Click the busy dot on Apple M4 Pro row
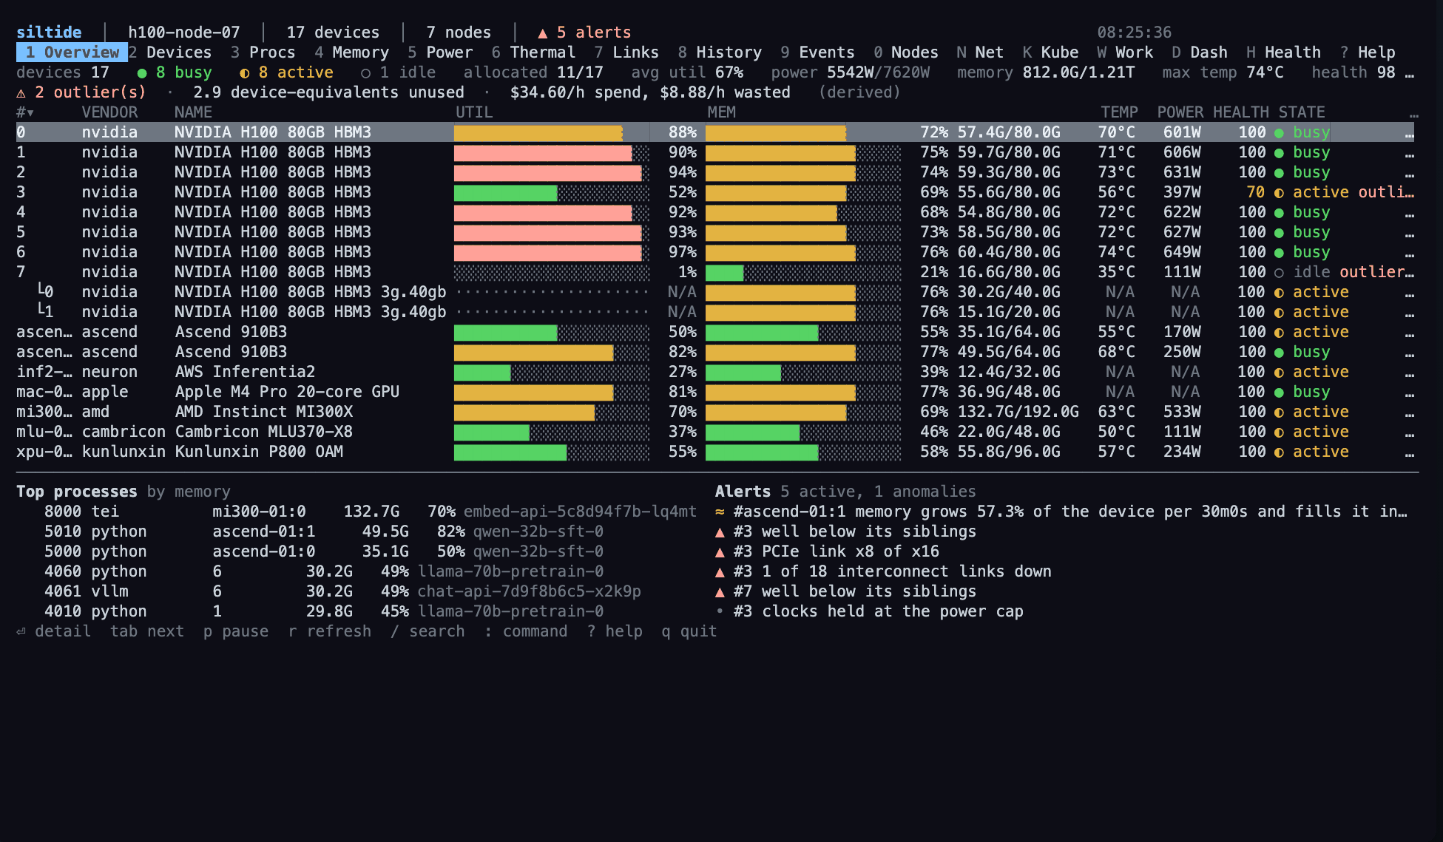 pyautogui.click(x=1279, y=392)
